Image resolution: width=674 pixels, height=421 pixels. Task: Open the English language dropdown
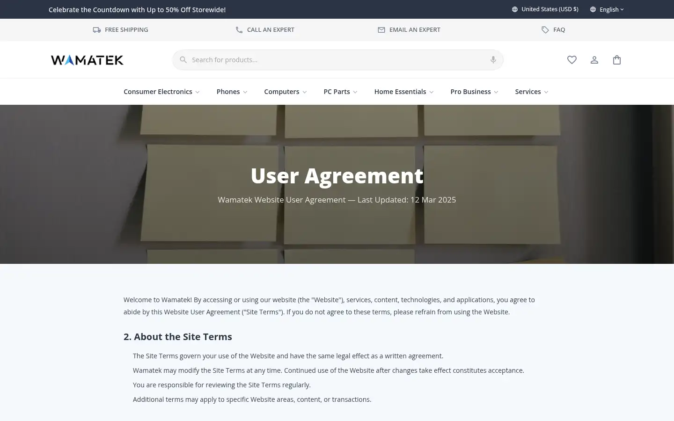coord(607,9)
